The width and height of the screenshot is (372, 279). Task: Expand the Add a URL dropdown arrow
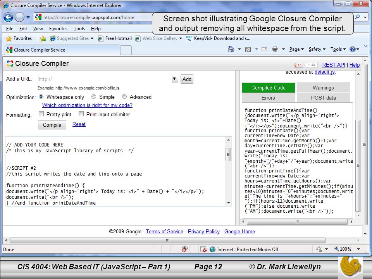(x=175, y=79)
